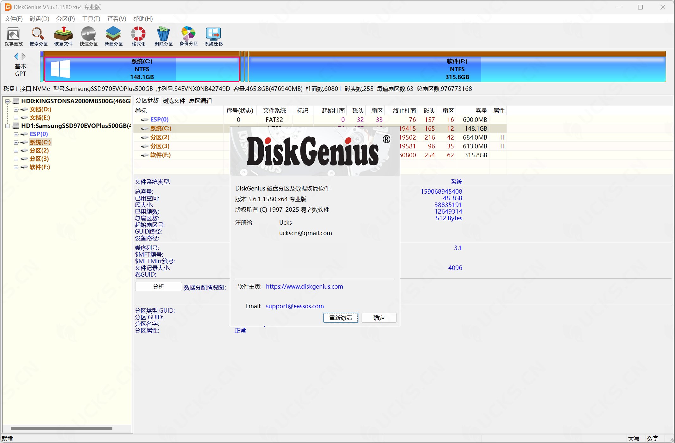Switch to the 分区参数 tab

pyautogui.click(x=147, y=100)
